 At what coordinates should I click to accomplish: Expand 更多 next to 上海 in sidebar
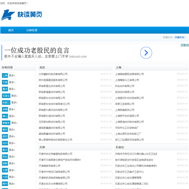pos(12,76)
